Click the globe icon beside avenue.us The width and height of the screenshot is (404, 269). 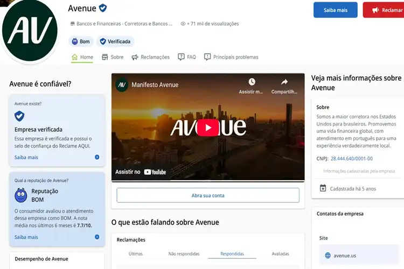click(328, 256)
